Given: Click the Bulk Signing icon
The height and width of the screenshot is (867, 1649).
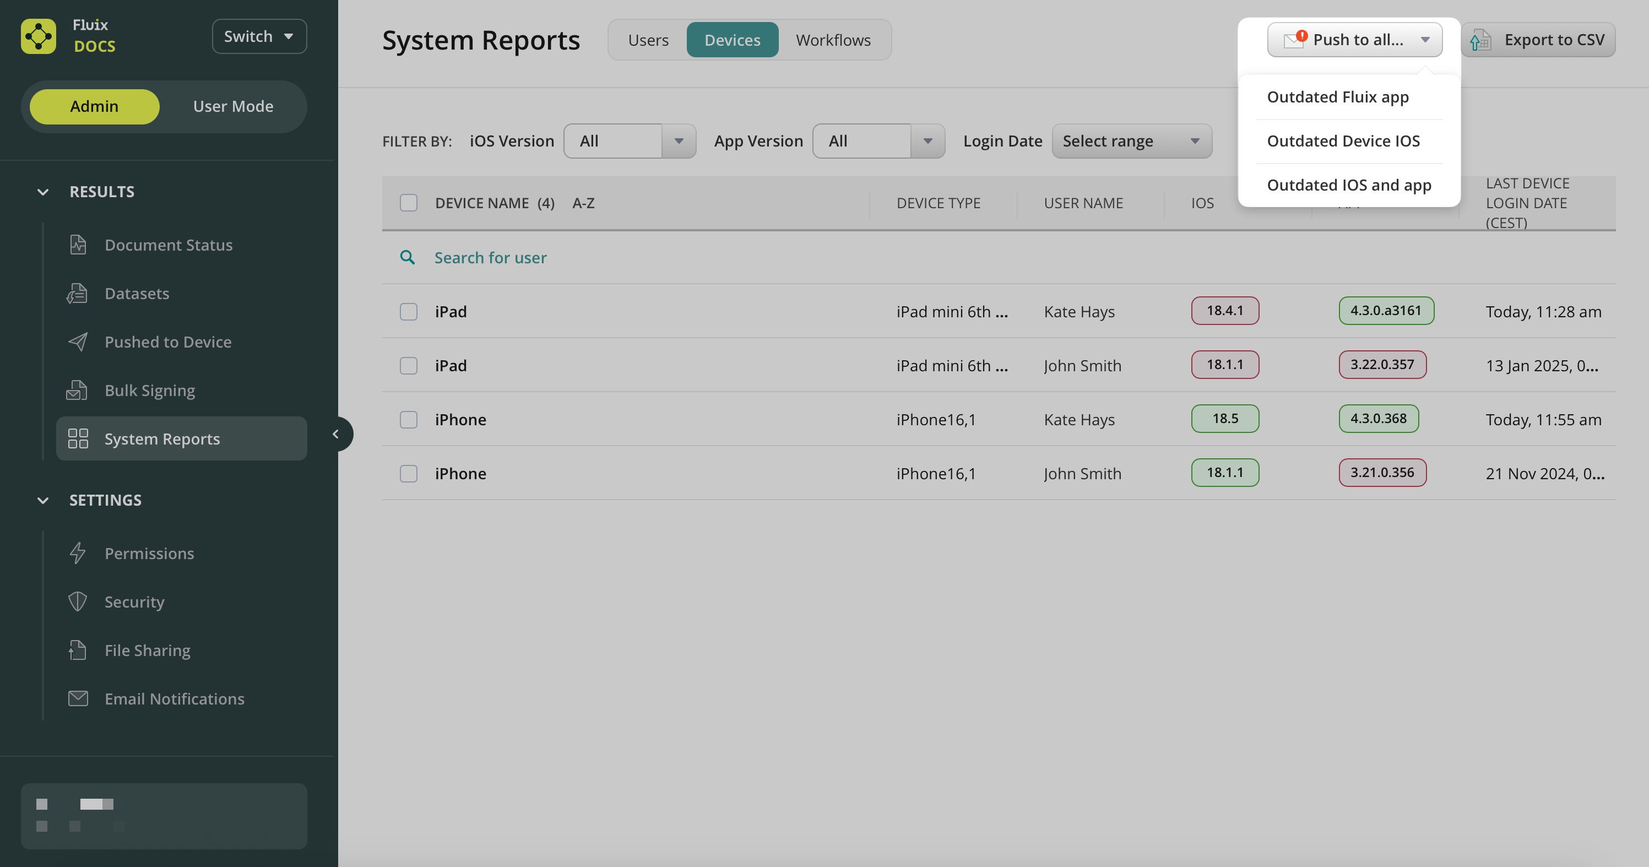Looking at the screenshot, I should coord(78,390).
